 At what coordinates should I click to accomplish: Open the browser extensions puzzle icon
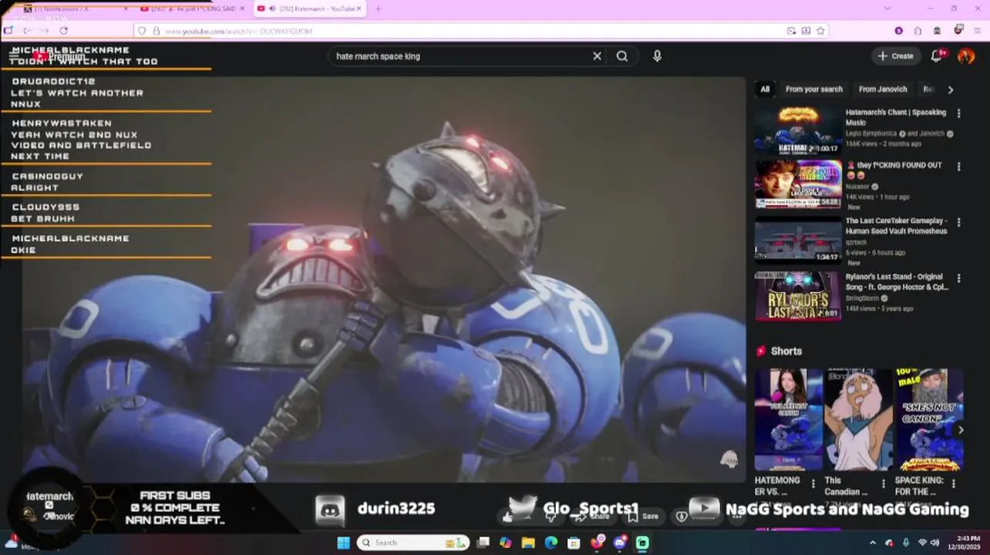(918, 31)
